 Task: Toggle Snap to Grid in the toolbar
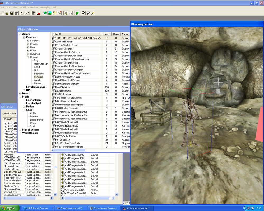[x=34, y=13]
